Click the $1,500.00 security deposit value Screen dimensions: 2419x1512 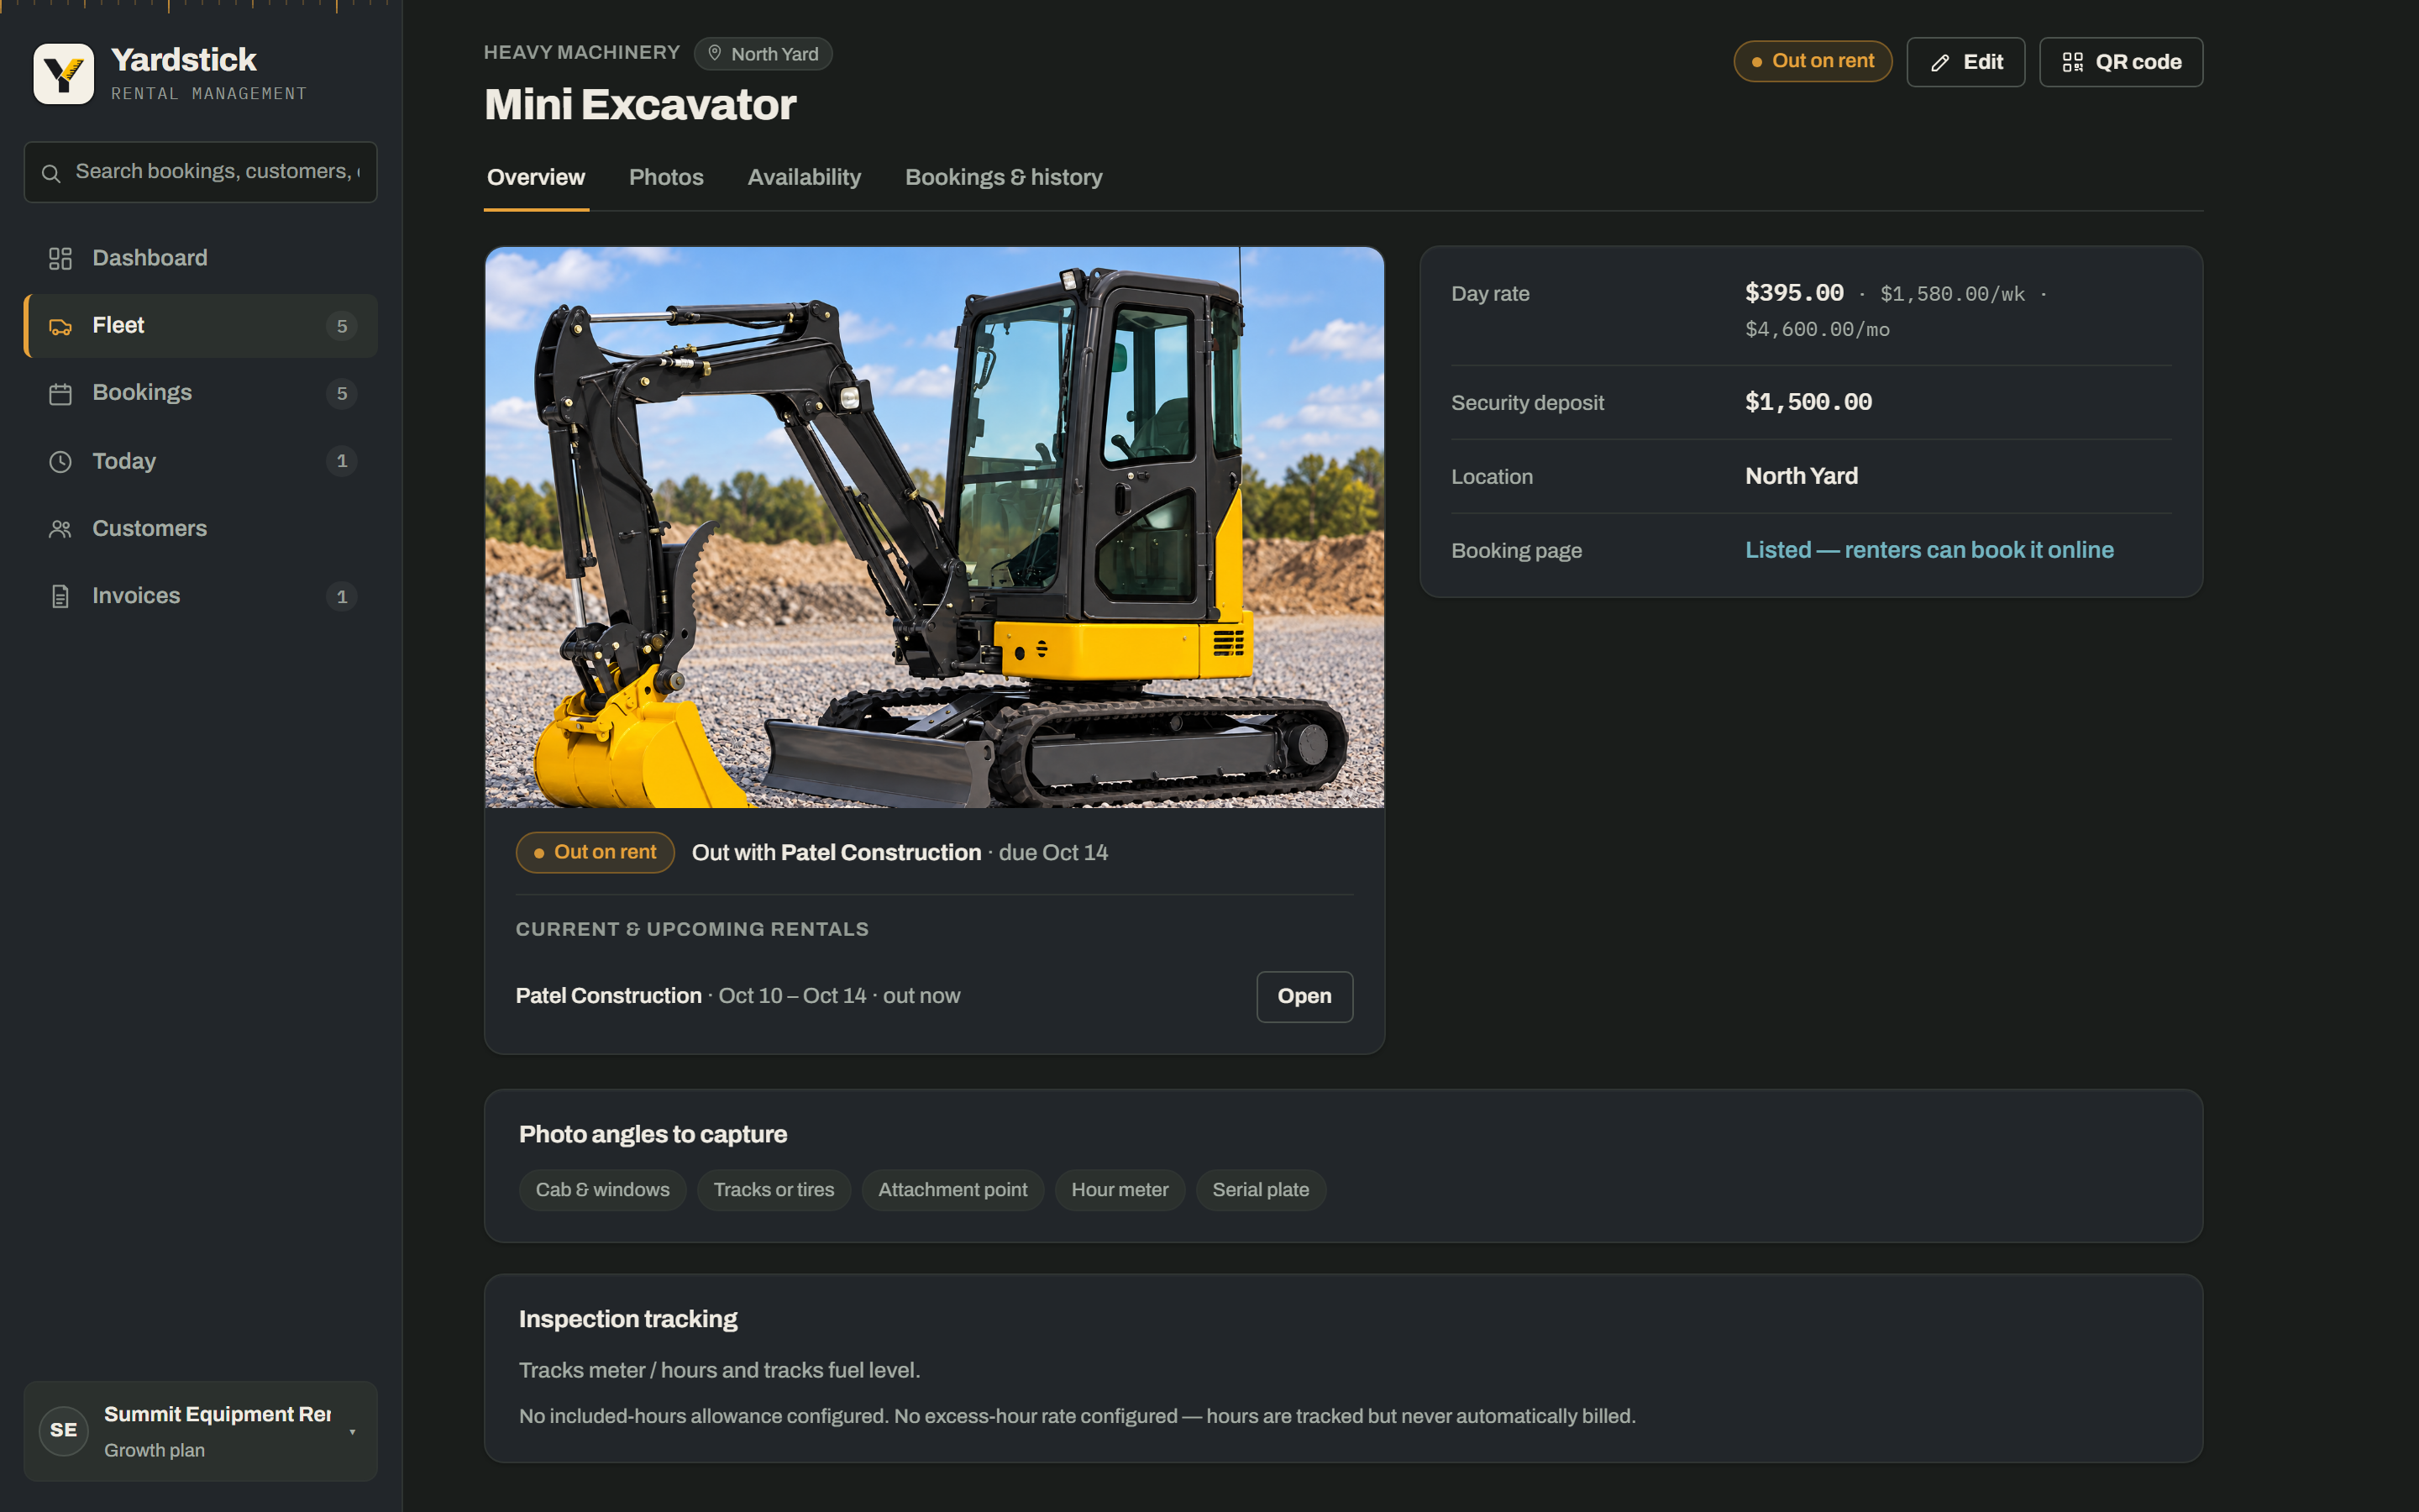tap(1808, 402)
